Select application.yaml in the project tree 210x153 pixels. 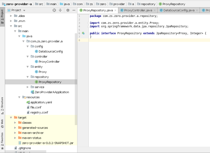click(41, 102)
